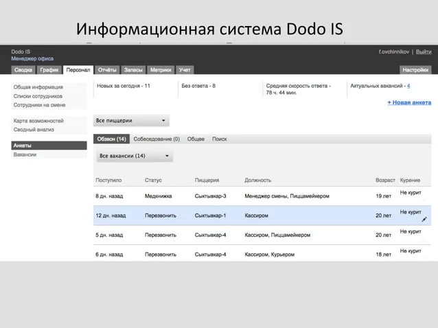Open the Запасы tab
The width and height of the screenshot is (438, 328).
133,70
